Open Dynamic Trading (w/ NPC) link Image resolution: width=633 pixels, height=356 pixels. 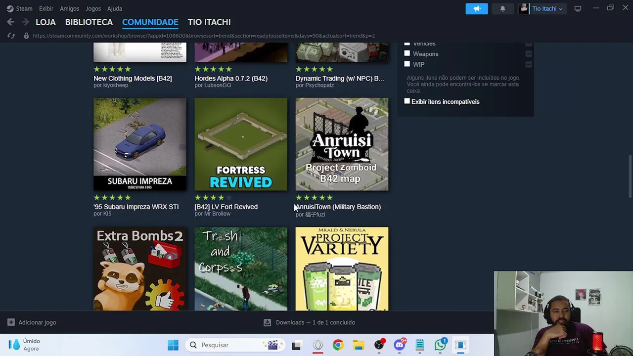340,78
